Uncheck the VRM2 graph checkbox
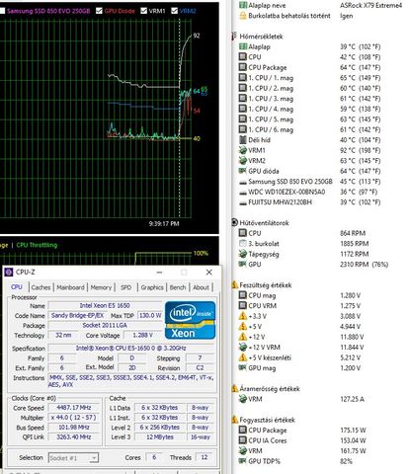The height and width of the screenshot is (474, 409). [x=174, y=11]
